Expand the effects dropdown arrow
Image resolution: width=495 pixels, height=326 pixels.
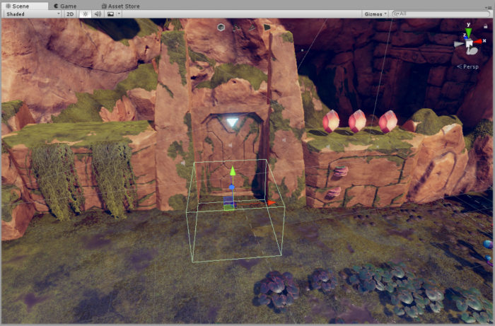119,14
